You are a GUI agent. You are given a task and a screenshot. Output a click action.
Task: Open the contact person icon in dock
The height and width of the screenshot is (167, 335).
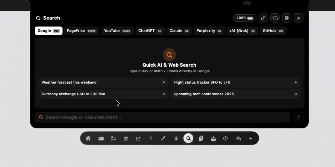click(176, 139)
